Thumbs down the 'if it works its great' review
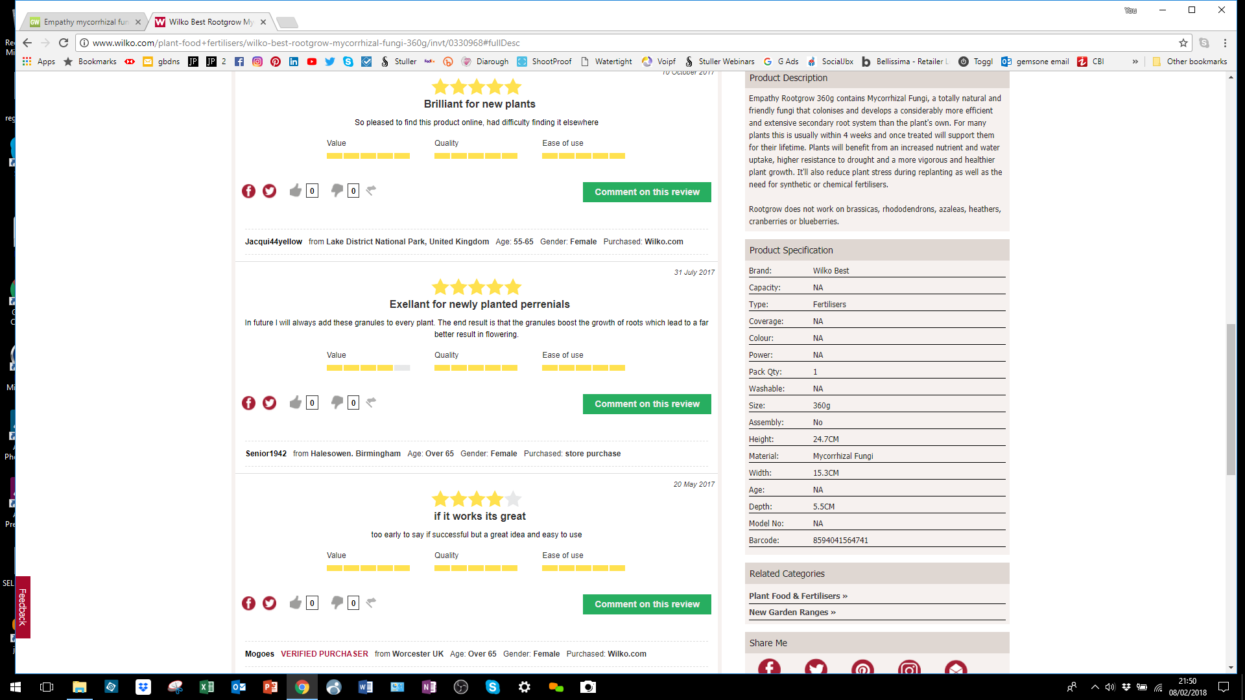The width and height of the screenshot is (1245, 700). coord(337,603)
